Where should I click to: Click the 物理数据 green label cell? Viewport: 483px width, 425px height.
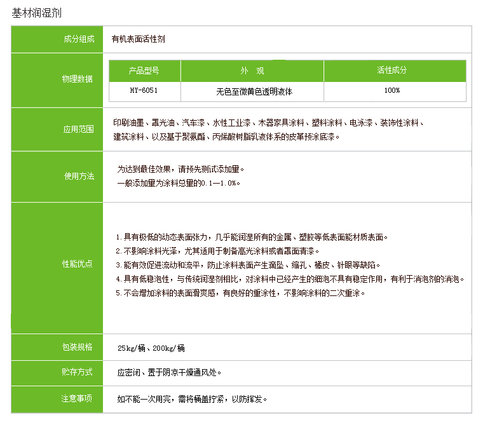coord(78,79)
